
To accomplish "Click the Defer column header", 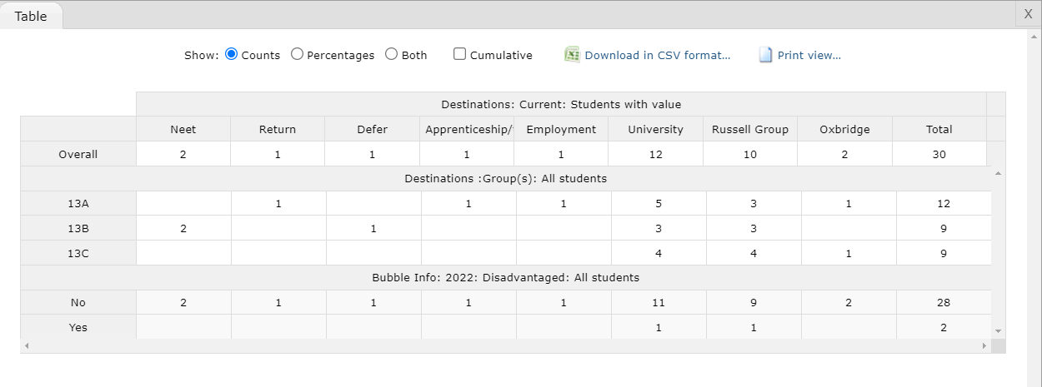I will pyautogui.click(x=373, y=129).
